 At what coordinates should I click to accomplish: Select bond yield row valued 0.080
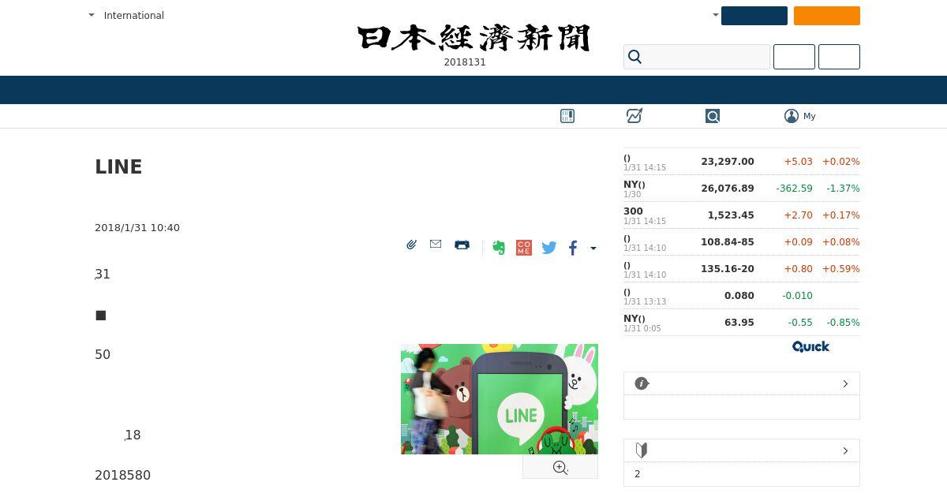pyautogui.click(x=742, y=296)
